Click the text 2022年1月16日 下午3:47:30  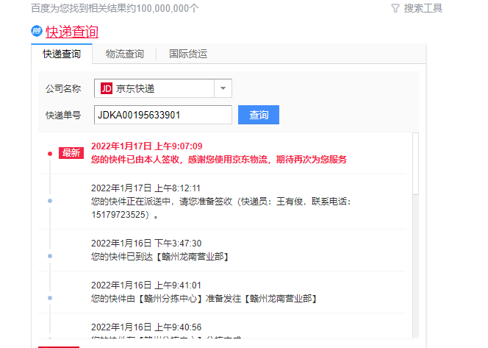click(146, 244)
